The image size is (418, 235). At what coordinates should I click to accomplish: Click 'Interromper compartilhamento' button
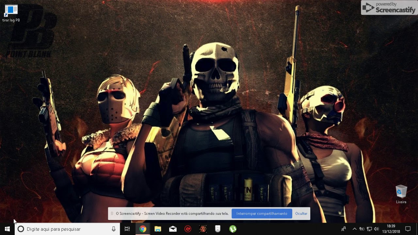tap(262, 213)
